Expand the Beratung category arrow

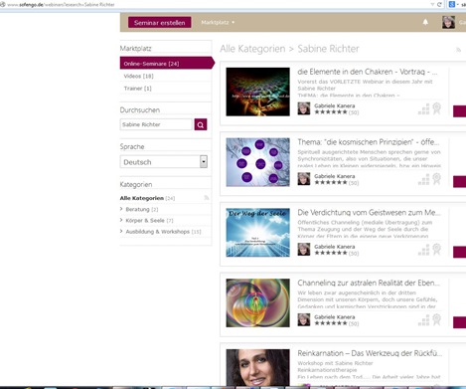point(121,209)
